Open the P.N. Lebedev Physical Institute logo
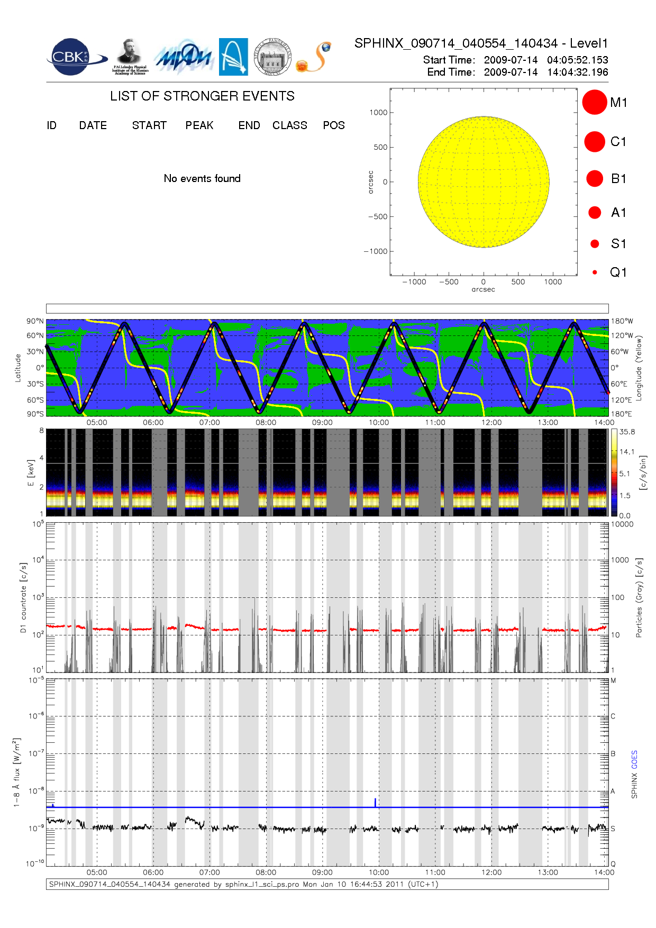Screen dimensions: 656x928 [130, 57]
